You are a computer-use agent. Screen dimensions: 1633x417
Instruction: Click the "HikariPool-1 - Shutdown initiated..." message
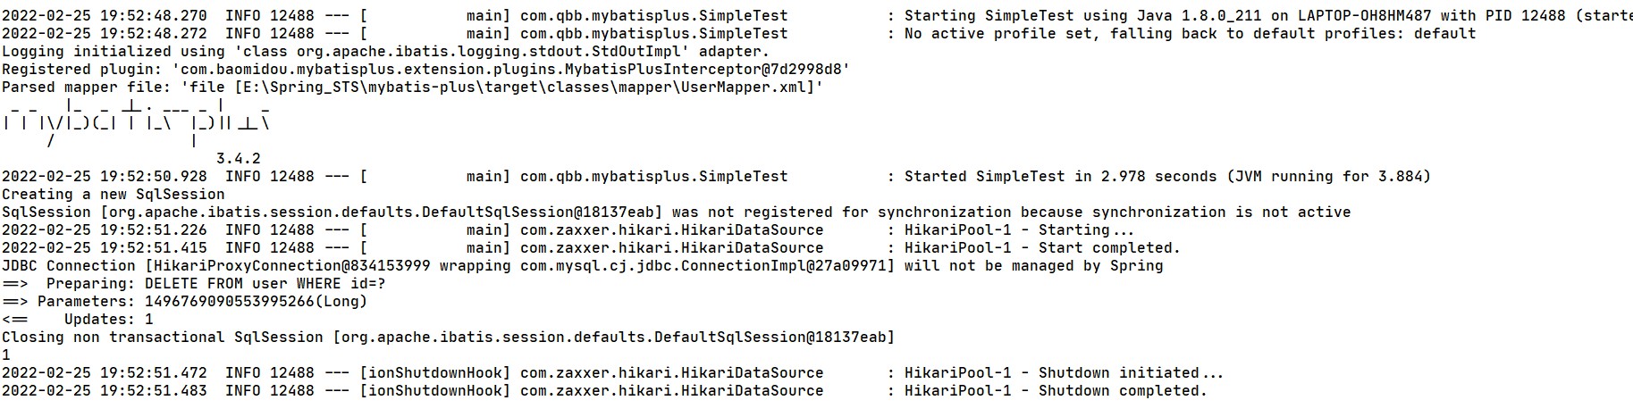[1064, 372]
